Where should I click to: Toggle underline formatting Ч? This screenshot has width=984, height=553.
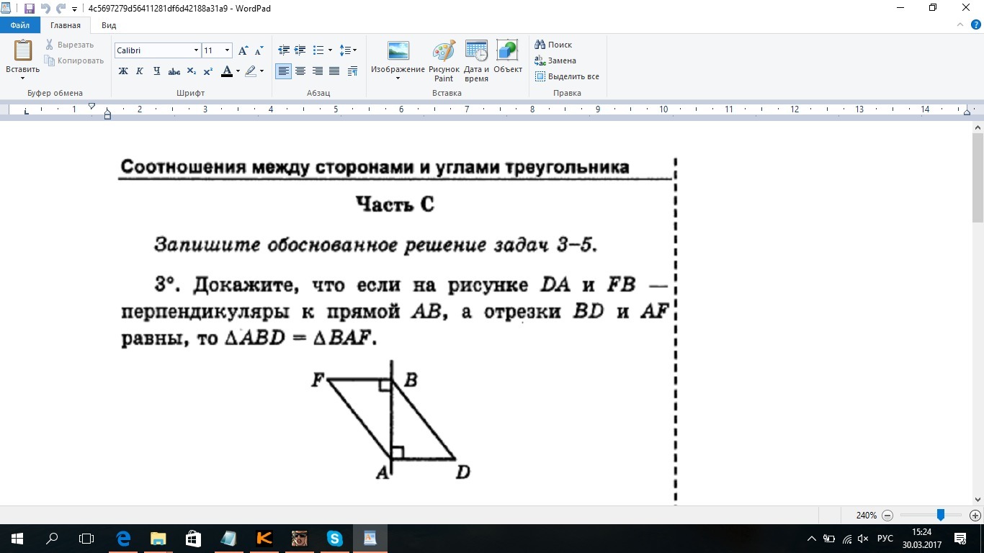tap(156, 71)
